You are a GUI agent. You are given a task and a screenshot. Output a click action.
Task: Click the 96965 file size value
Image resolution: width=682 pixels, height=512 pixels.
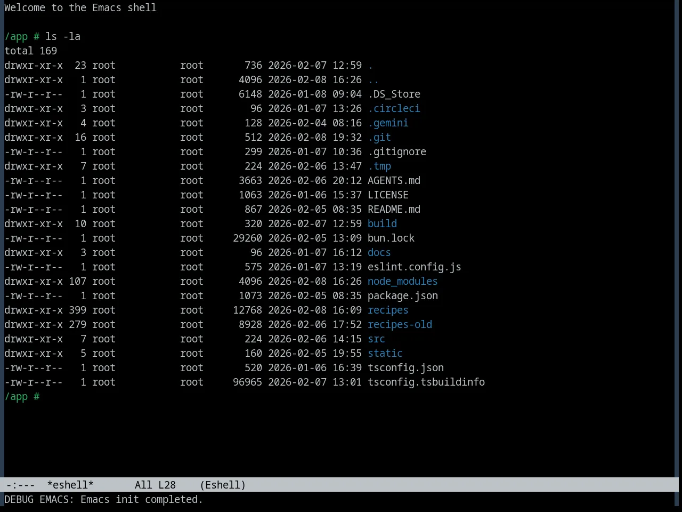click(247, 382)
